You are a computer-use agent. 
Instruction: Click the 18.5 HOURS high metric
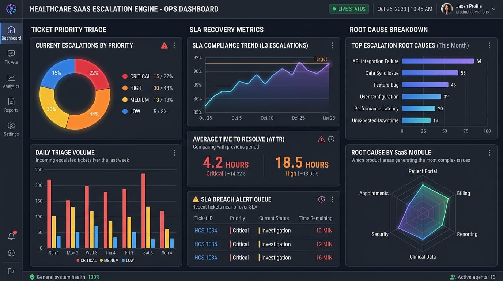click(x=302, y=163)
